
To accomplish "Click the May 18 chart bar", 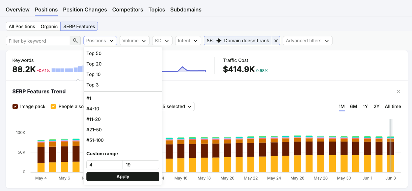I will click(204, 155).
